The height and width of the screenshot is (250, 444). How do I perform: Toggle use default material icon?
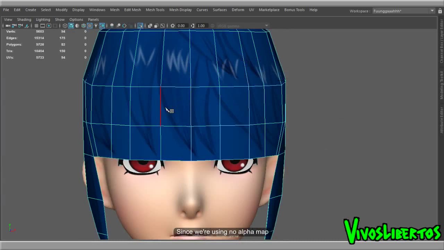77,26
